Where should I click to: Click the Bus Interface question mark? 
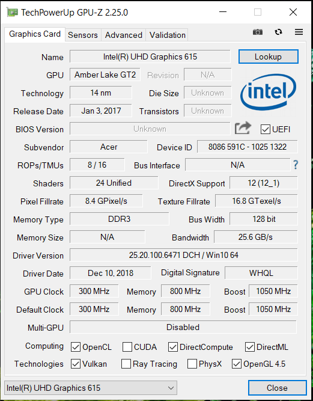pyautogui.click(x=296, y=165)
